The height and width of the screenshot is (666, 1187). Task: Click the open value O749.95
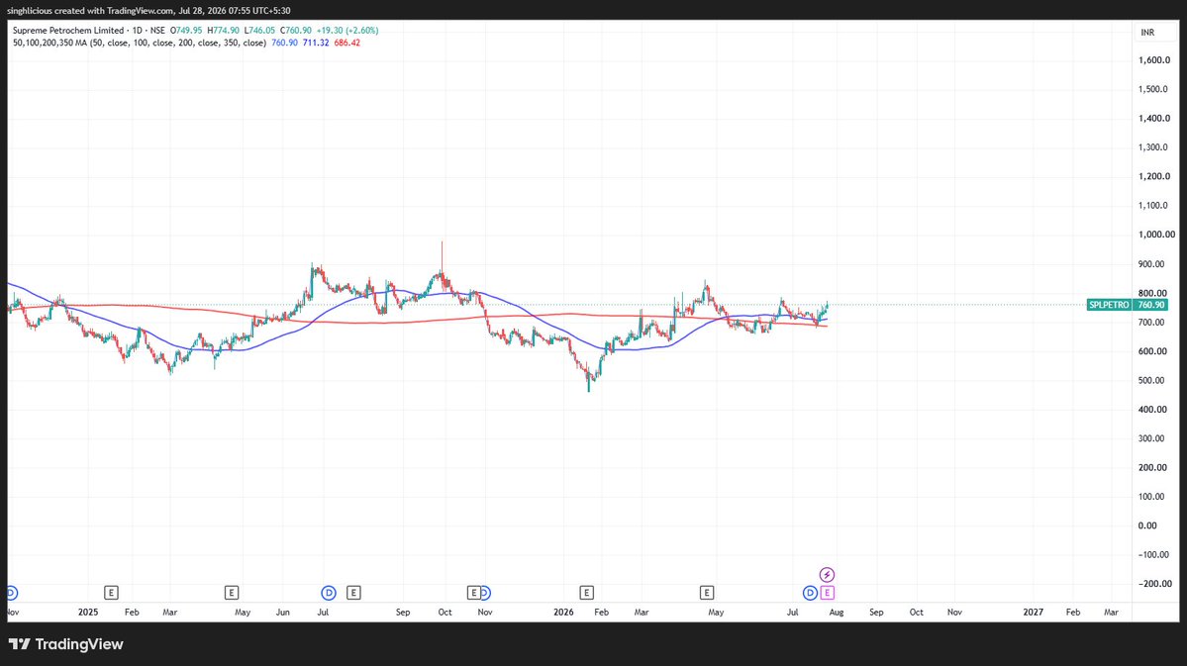[186, 31]
